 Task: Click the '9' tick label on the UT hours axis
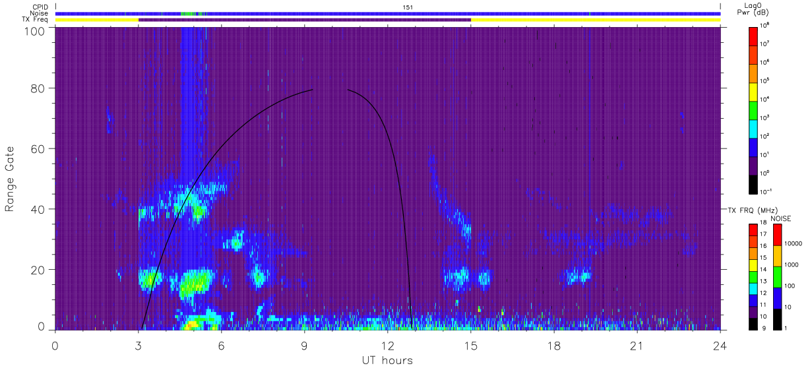click(304, 346)
